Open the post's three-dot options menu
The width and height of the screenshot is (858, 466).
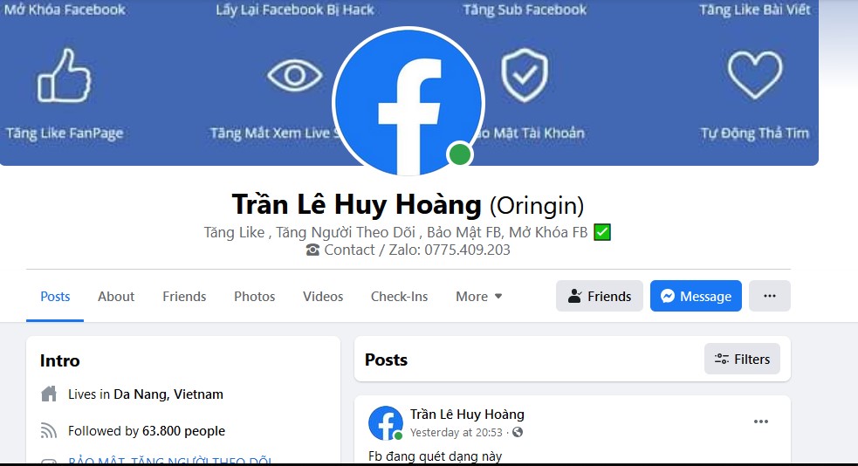click(x=760, y=421)
